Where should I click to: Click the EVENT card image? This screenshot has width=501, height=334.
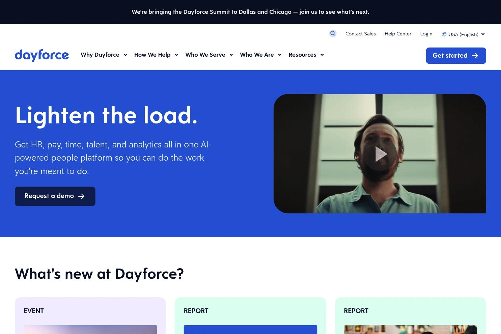[x=90, y=330]
